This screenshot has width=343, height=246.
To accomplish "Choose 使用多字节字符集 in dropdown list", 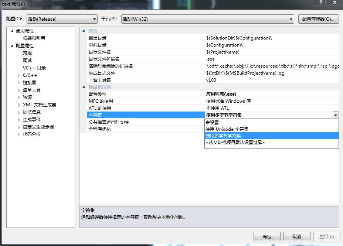I will point(272,136).
